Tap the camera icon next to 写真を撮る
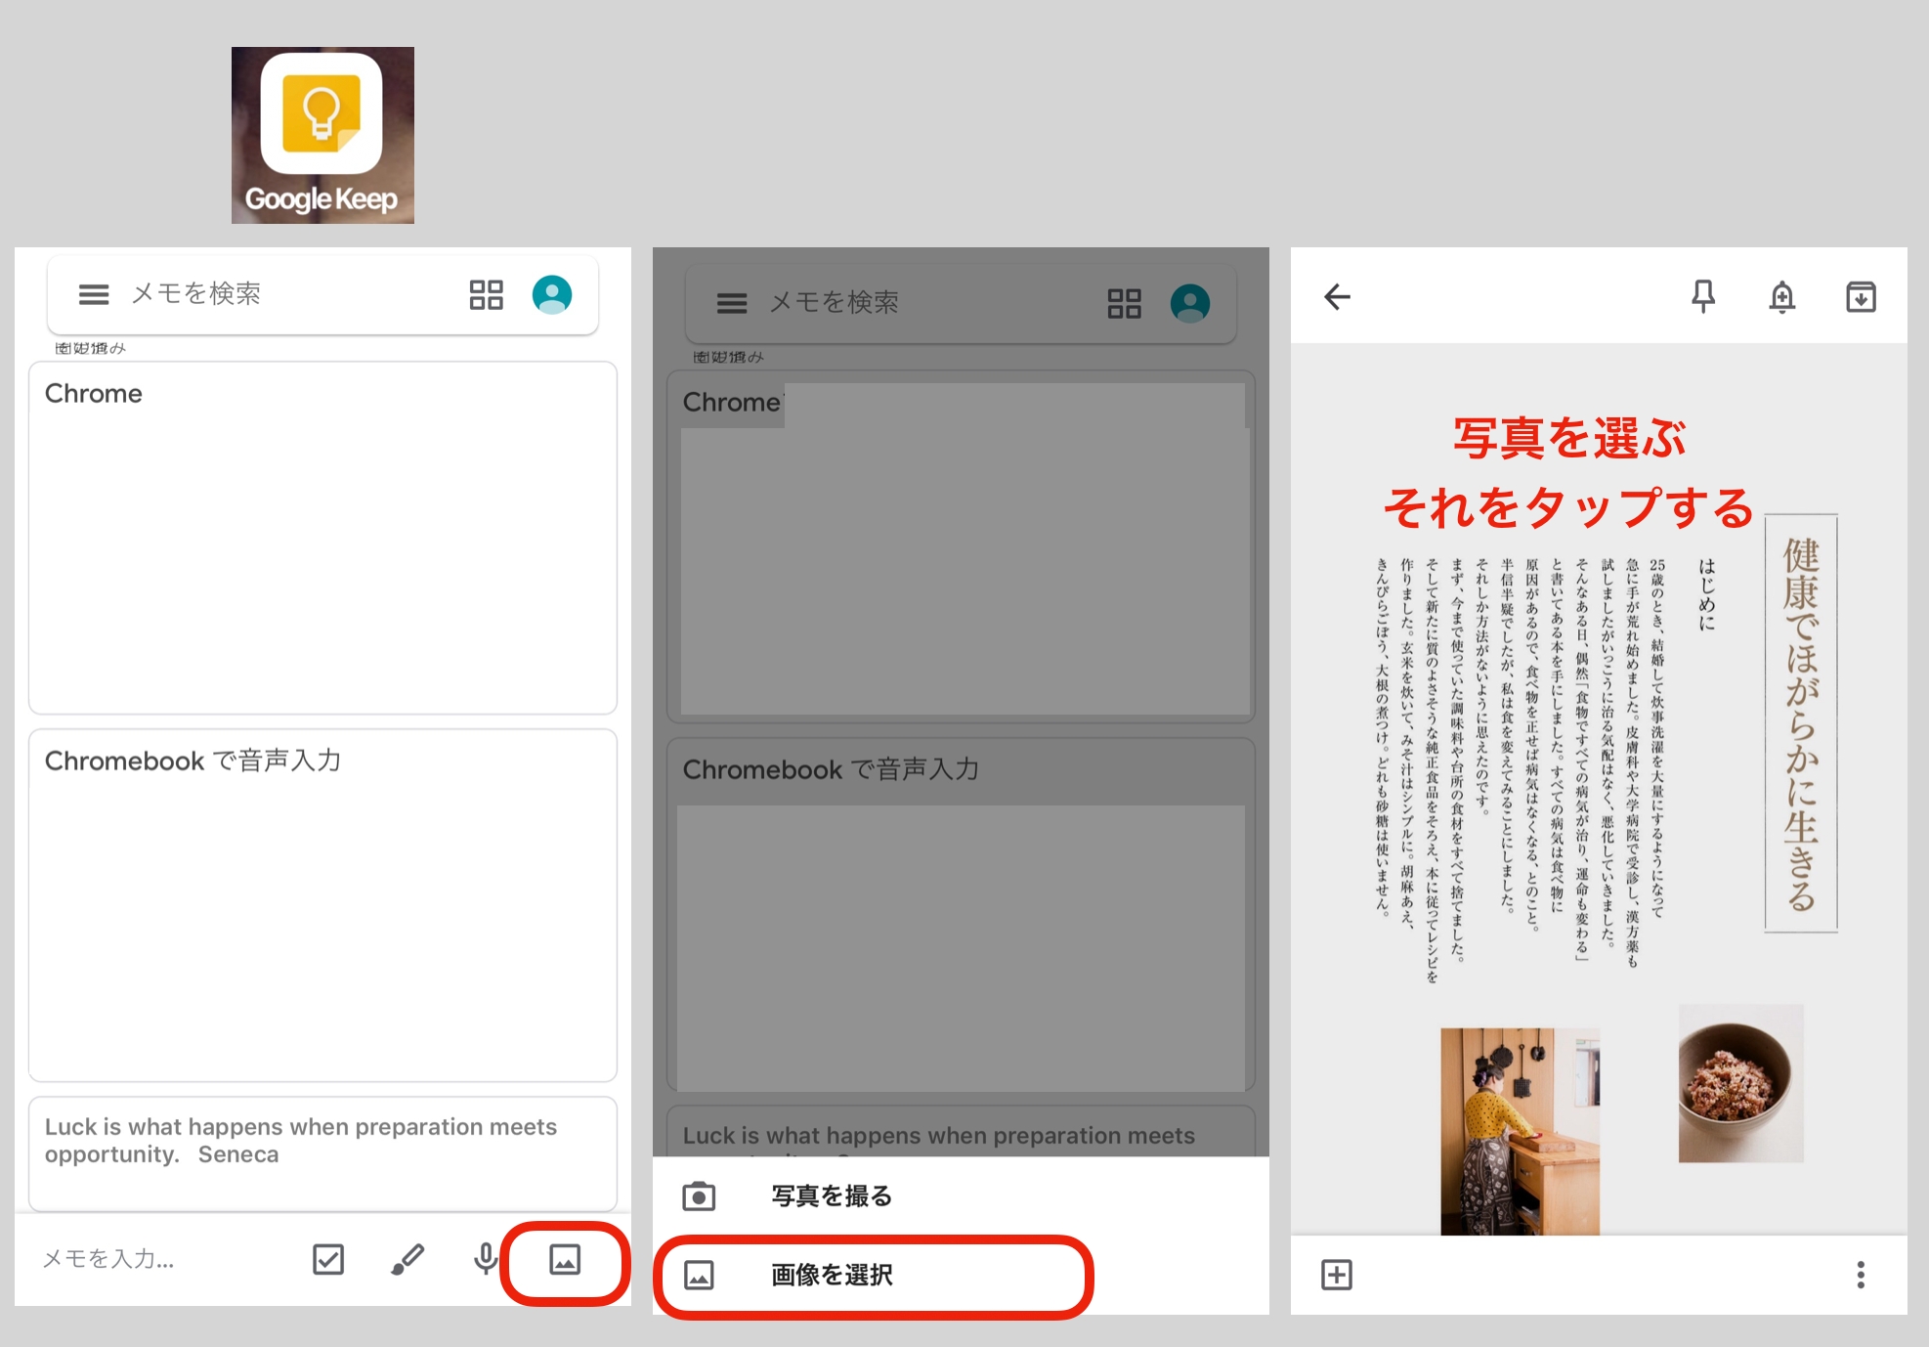This screenshot has width=1929, height=1347. [698, 1195]
